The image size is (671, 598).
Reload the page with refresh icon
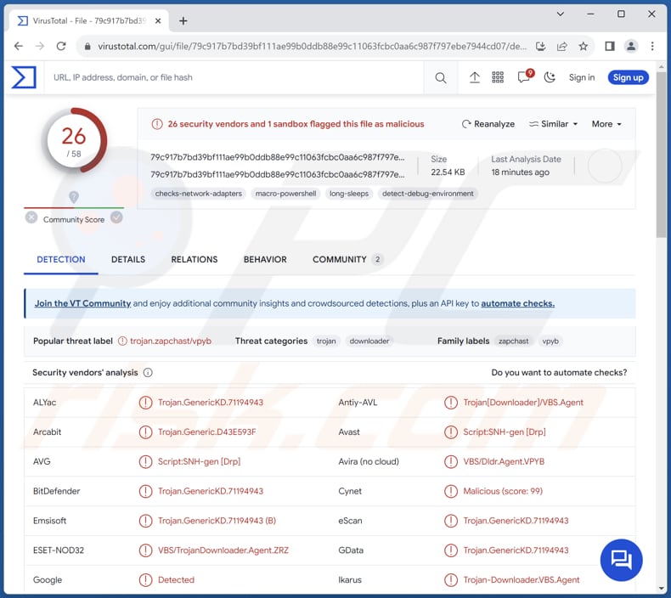pos(61,46)
